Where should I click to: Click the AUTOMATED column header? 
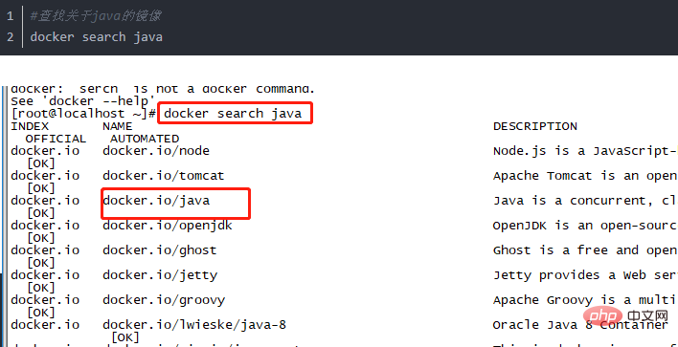click(145, 139)
